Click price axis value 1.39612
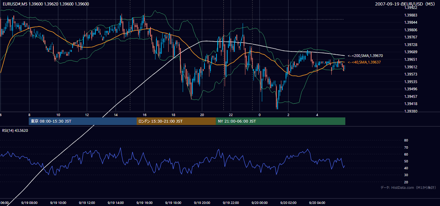The image size is (440, 206). 410,67
